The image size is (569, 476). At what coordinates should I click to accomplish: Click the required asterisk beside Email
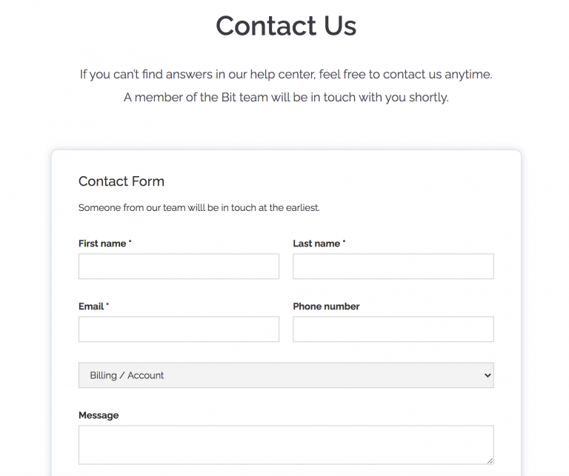point(107,305)
